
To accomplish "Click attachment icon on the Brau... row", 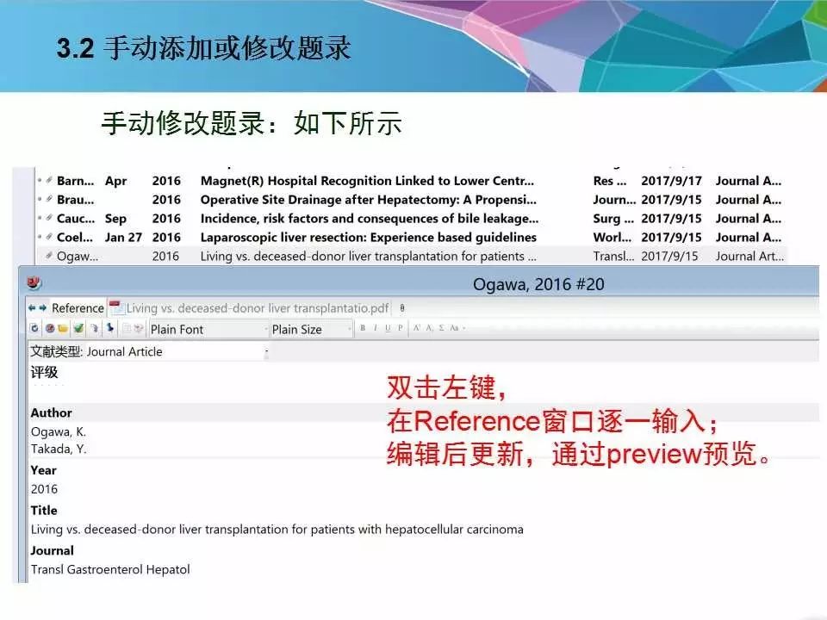I will (48, 199).
